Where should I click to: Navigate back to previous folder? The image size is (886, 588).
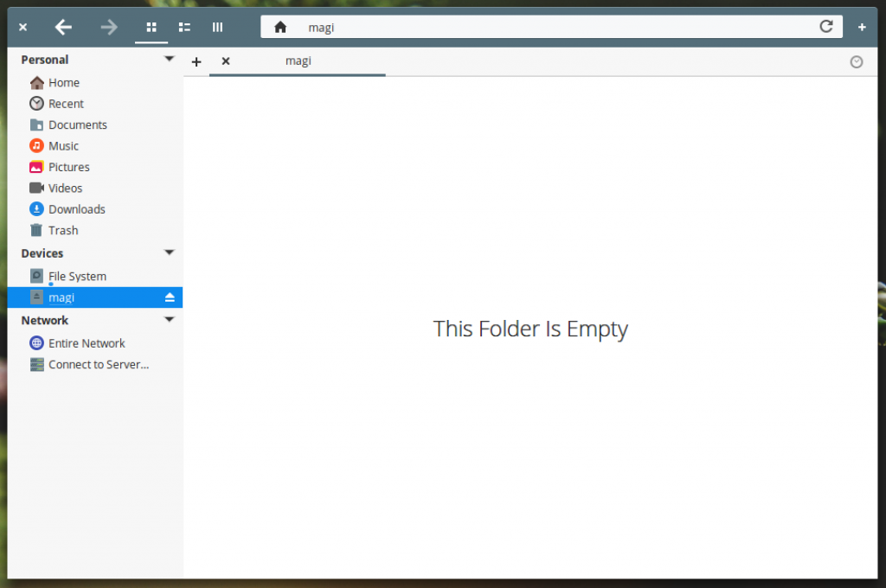click(x=63, y=27)
